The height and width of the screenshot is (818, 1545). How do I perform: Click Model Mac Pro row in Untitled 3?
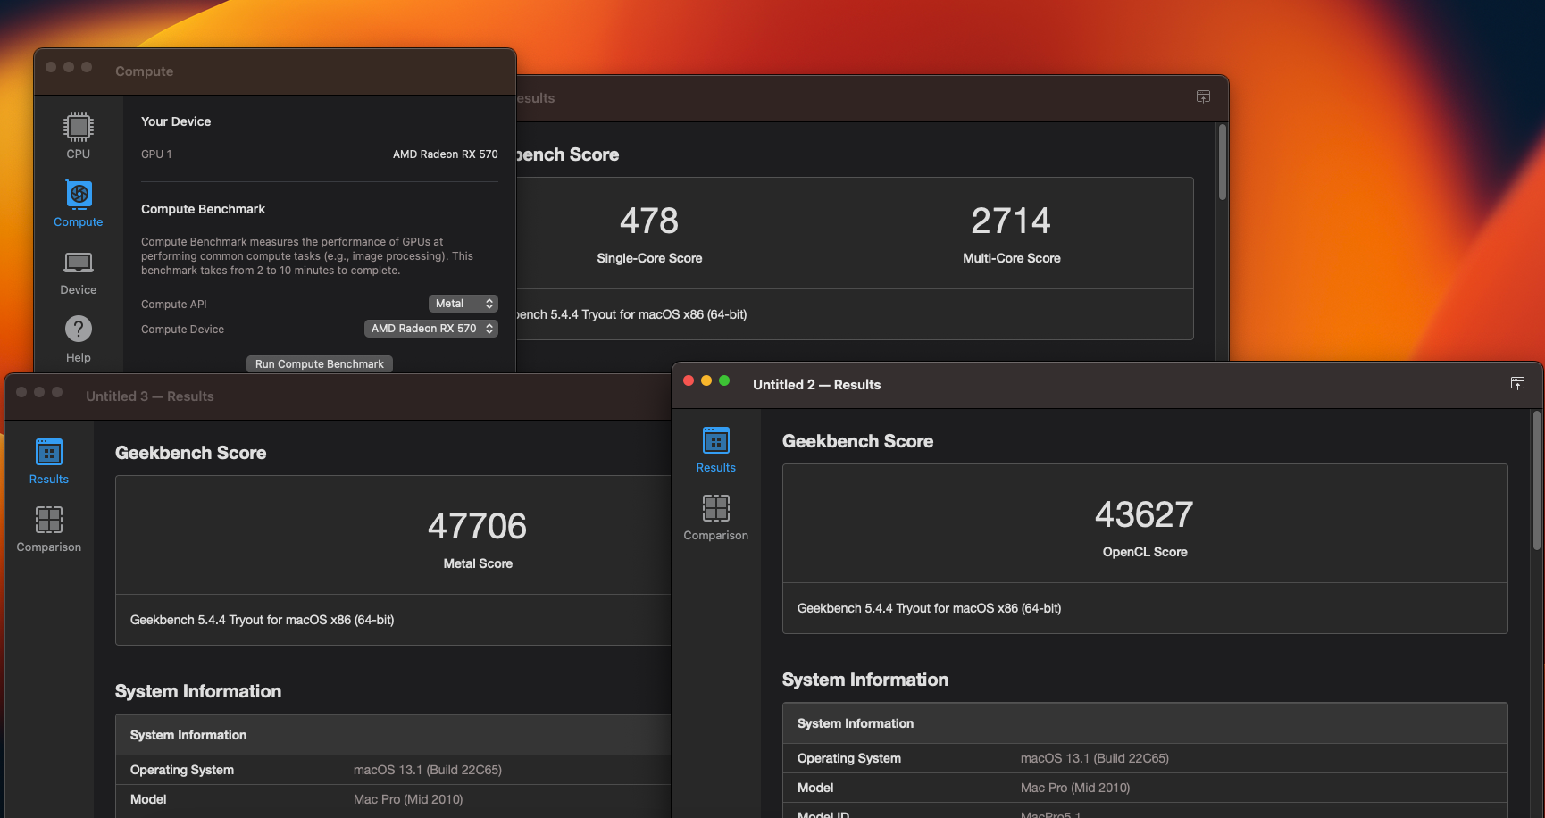(393, 799)
